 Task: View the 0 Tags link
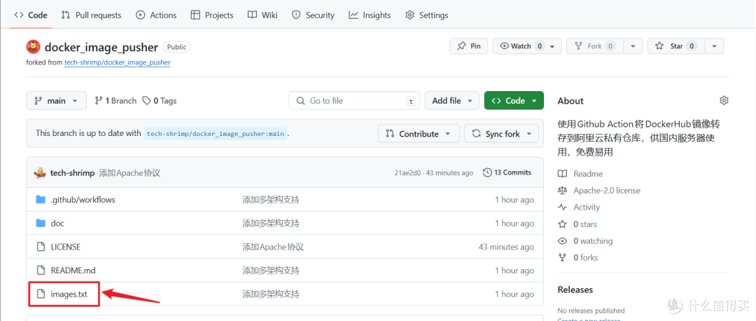pyautogui.click(x=160, y=100)
